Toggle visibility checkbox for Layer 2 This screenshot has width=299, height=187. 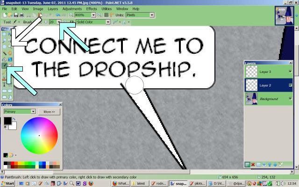290,85
